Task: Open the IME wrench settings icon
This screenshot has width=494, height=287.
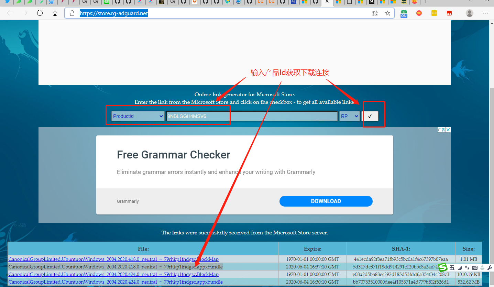Action: point(490,267)
